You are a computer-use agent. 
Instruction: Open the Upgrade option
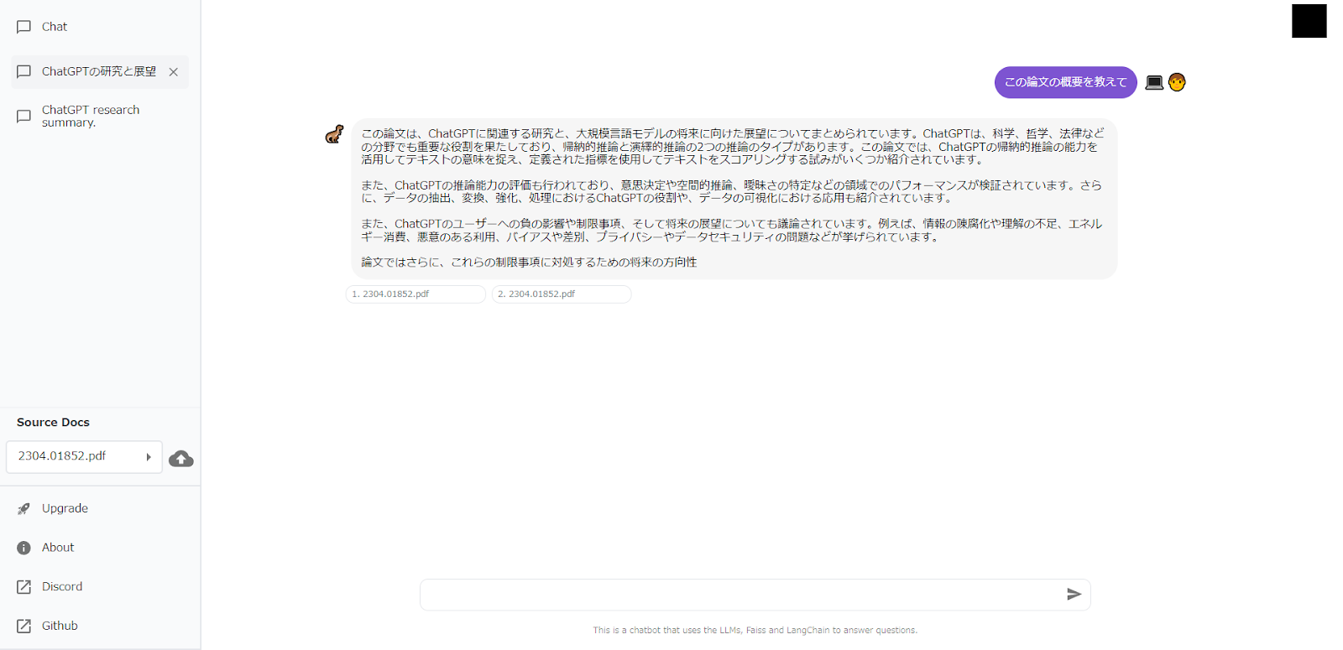coord(65,508)
